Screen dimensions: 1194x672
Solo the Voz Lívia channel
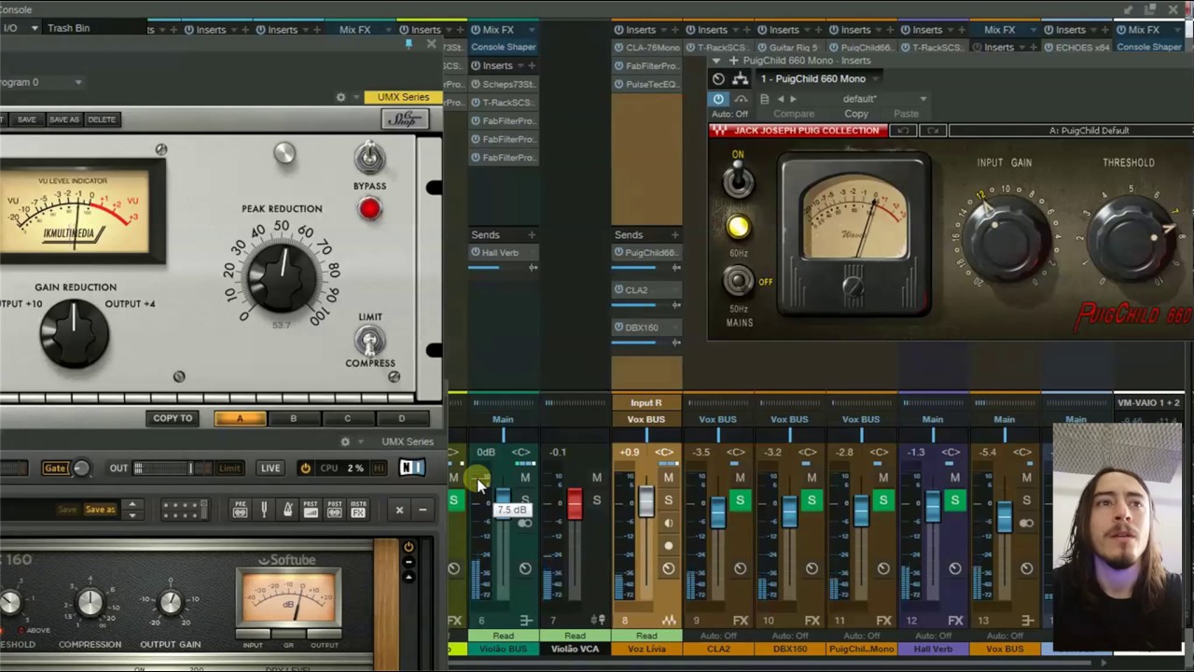tap(668, 501)
